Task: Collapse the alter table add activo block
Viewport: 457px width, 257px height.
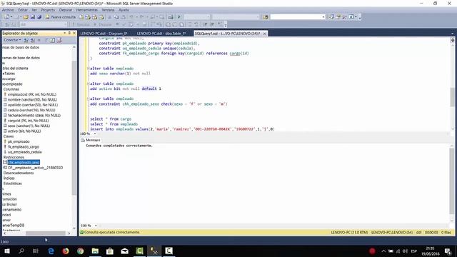Action: tap(88, 84)
